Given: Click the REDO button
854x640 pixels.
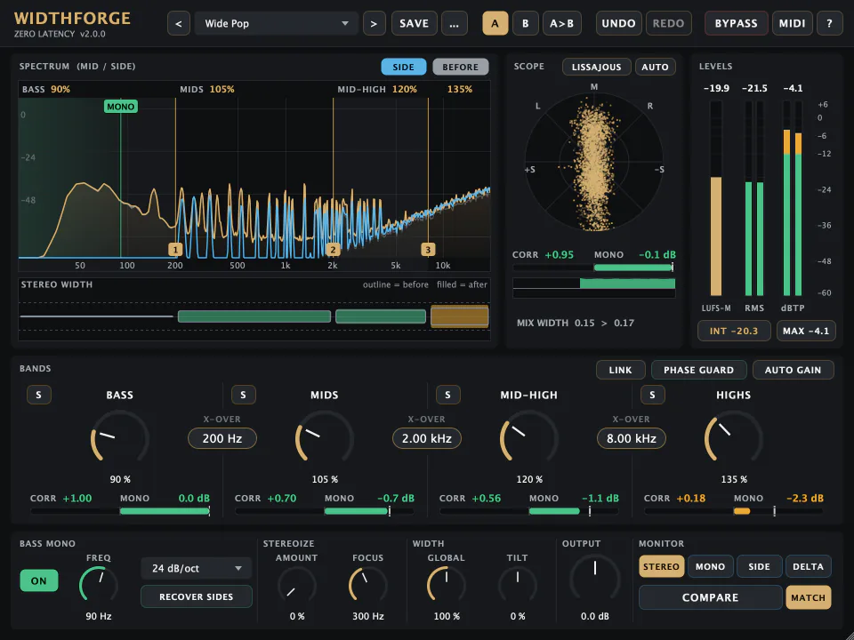Looking at the screenshot, I should coord(668,23).
